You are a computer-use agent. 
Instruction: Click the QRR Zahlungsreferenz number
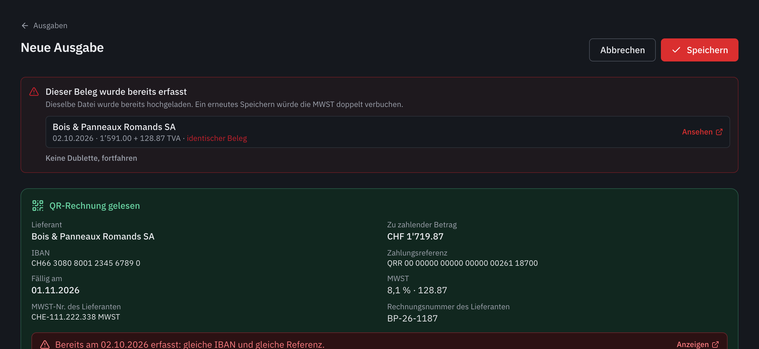coord(463,263)
